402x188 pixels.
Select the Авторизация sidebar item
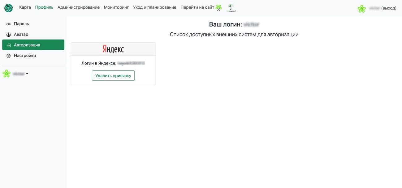point(33,45)
